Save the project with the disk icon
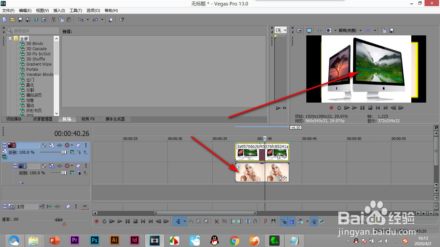 (20, 20)
